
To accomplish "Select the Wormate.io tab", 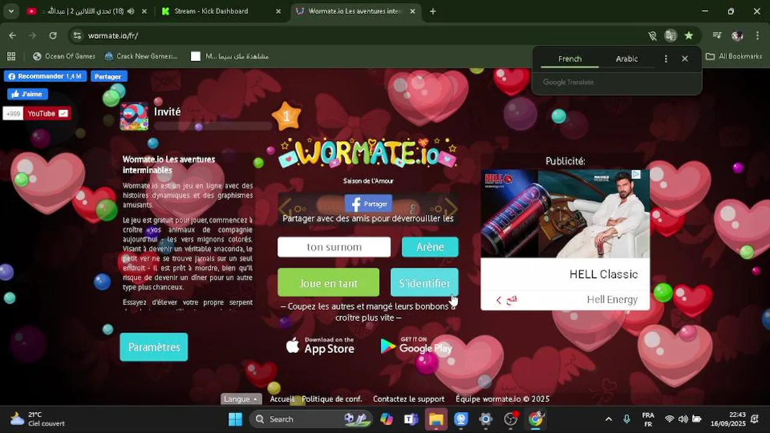I will (356, 11).
